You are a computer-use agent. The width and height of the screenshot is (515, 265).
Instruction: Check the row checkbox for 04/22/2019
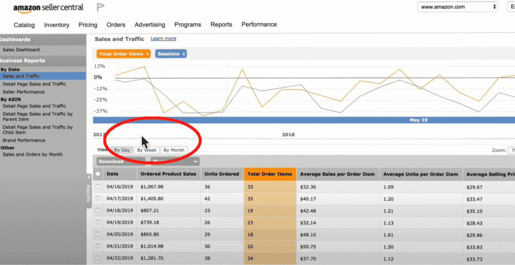pyautogui.click(x=98, y=258)
